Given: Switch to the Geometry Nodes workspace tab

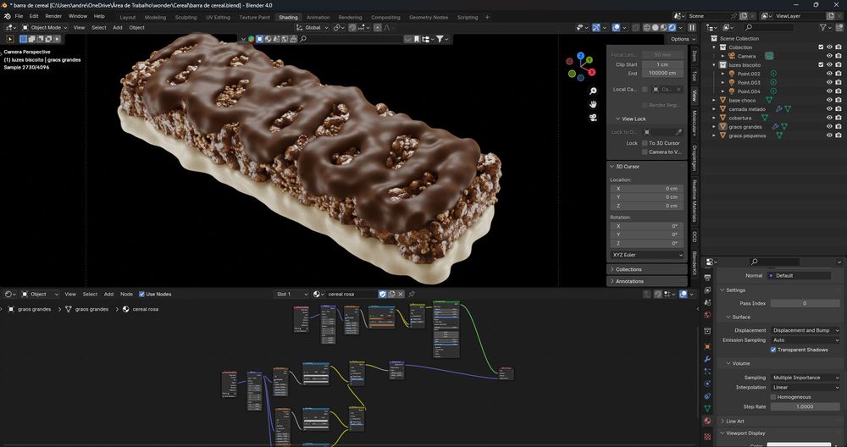Looking at the screenshot, I should [429, 17].
